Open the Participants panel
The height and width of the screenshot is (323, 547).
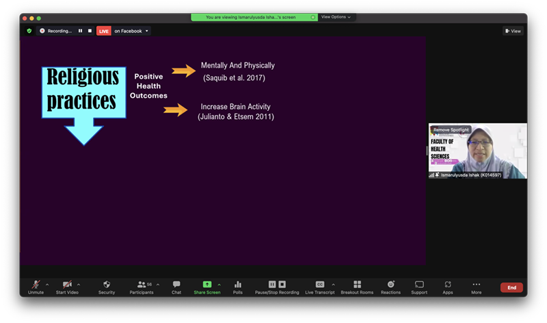tap(142, 285)
